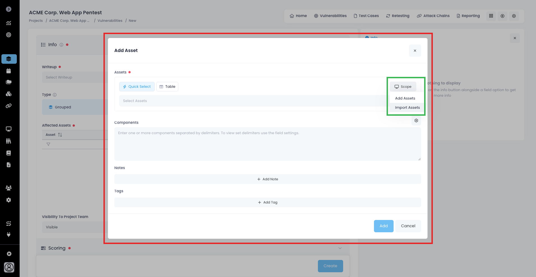This screenshot has height=277, width=536.
Task: Click the asset filter funnel icon
Action: coord(48,144)
